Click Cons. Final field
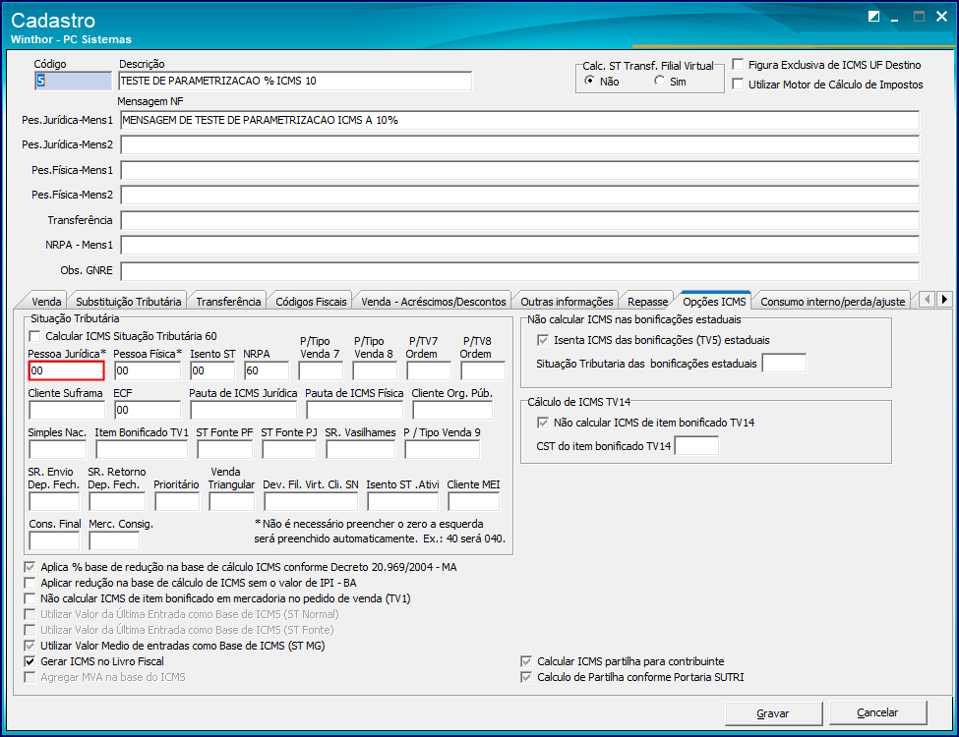This screenshot has height=737, width=959. tap(54, 540)
